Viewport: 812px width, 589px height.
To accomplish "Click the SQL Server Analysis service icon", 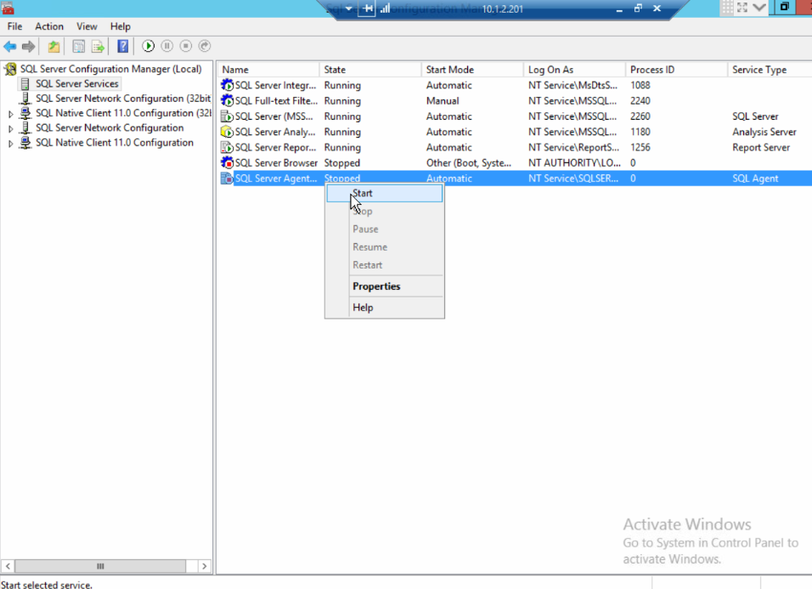I will coord(227,132).
